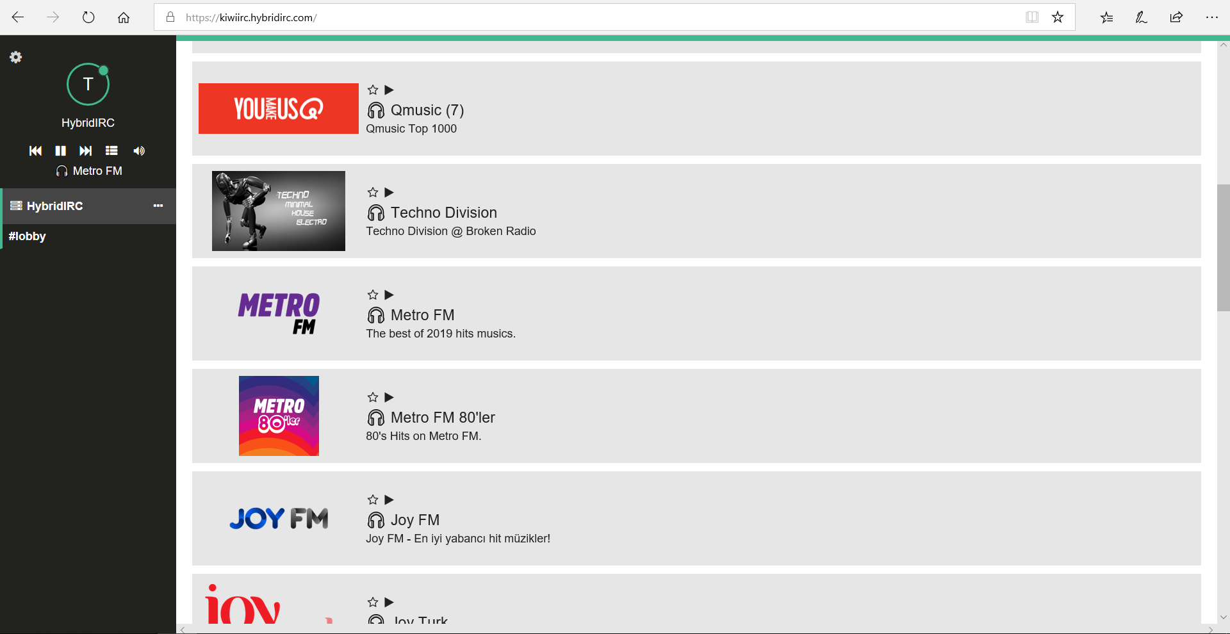This screenshot has width=1230, height=634.
Task: Play the Techno Division station
Action: (x=389, y=192)
